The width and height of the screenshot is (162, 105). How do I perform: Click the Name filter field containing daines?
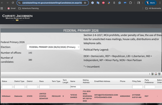(x=75, y=87)
